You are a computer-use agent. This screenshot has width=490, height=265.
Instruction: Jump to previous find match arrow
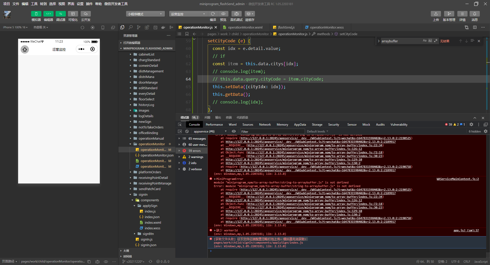coord(461,41)
